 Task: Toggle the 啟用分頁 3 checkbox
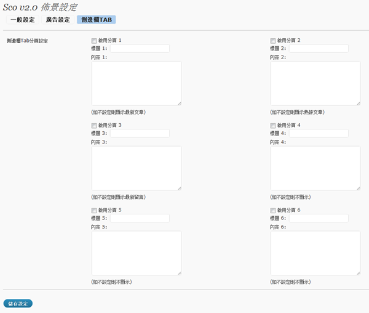pyautogui.click(x=94, y=126)
